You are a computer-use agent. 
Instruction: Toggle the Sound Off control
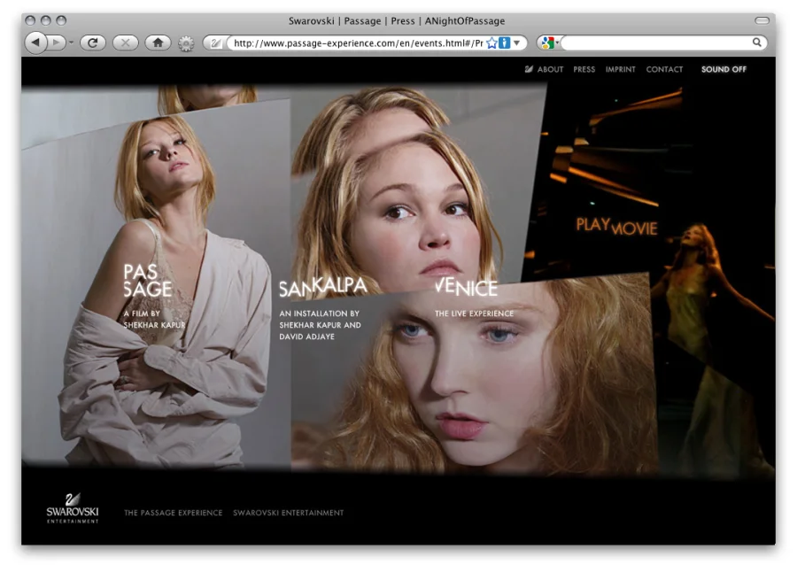click(x=723, y=69)
